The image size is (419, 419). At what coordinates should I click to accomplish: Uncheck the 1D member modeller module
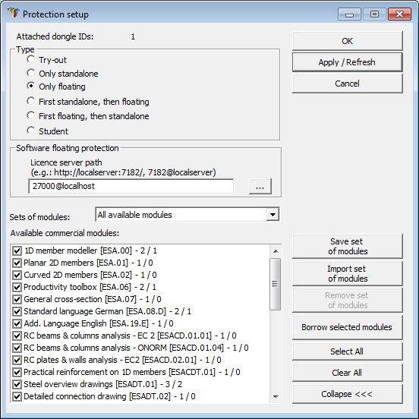point(17,250)
